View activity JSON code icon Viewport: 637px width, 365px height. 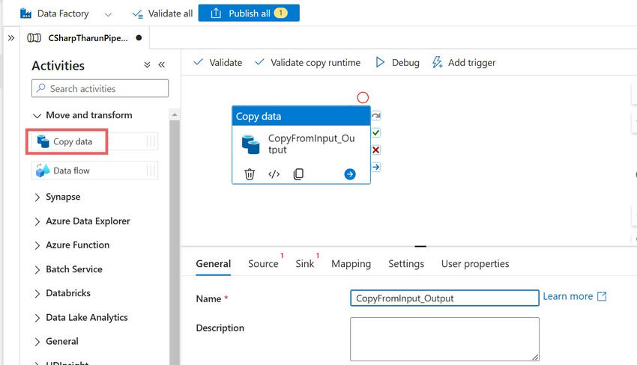274,174
